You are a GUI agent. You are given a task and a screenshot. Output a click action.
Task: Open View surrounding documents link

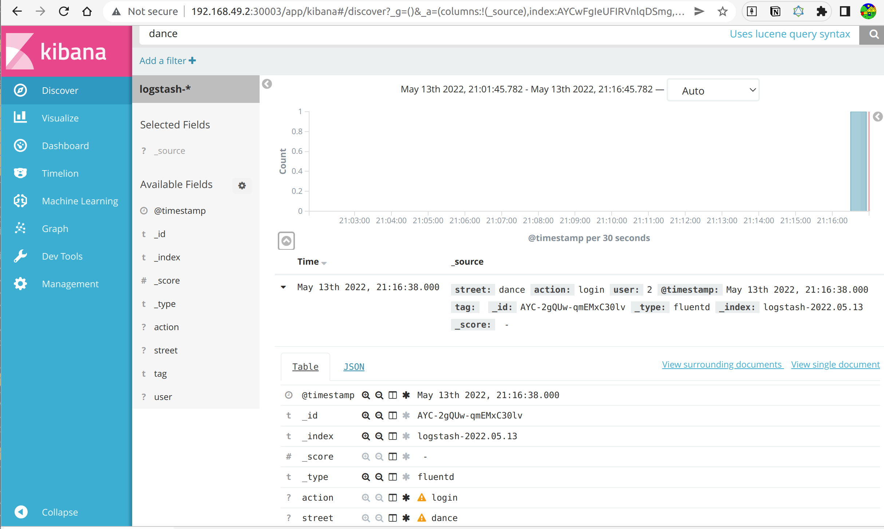[722, 365]
